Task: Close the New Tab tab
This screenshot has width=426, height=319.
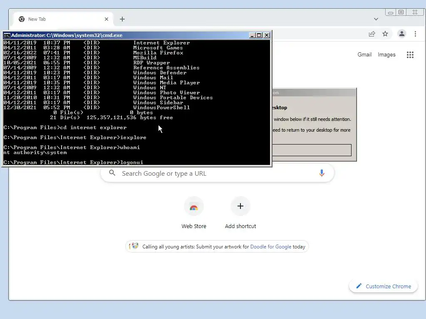Action: click(106, 19)
